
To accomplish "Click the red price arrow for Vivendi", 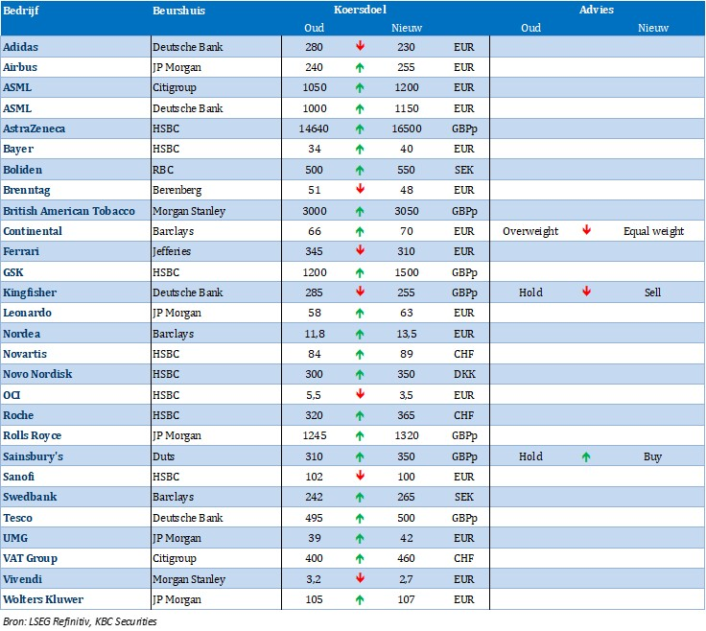I will 360,579.
